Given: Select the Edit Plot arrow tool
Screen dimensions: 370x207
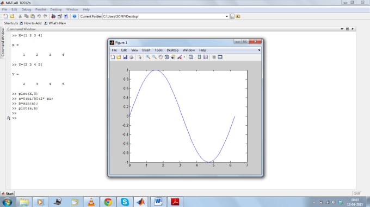Looking at the screenshot, I should (140, 57).
